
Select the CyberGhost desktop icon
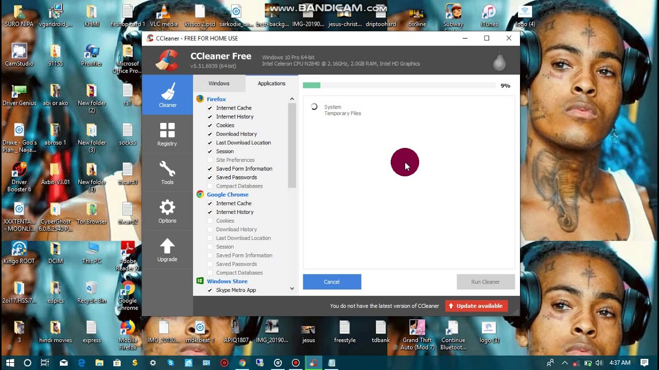tap(56, 216)
